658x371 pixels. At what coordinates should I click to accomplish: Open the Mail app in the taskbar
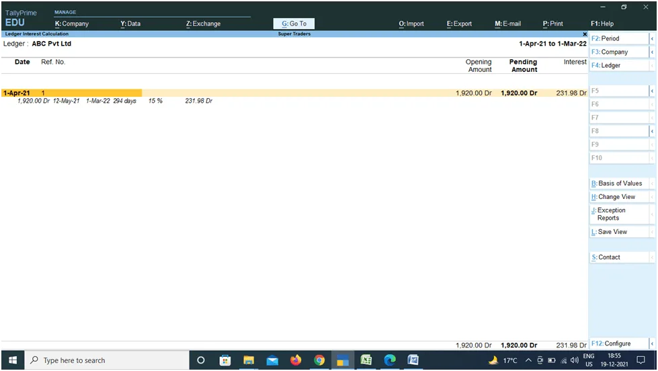click(272, 360)
